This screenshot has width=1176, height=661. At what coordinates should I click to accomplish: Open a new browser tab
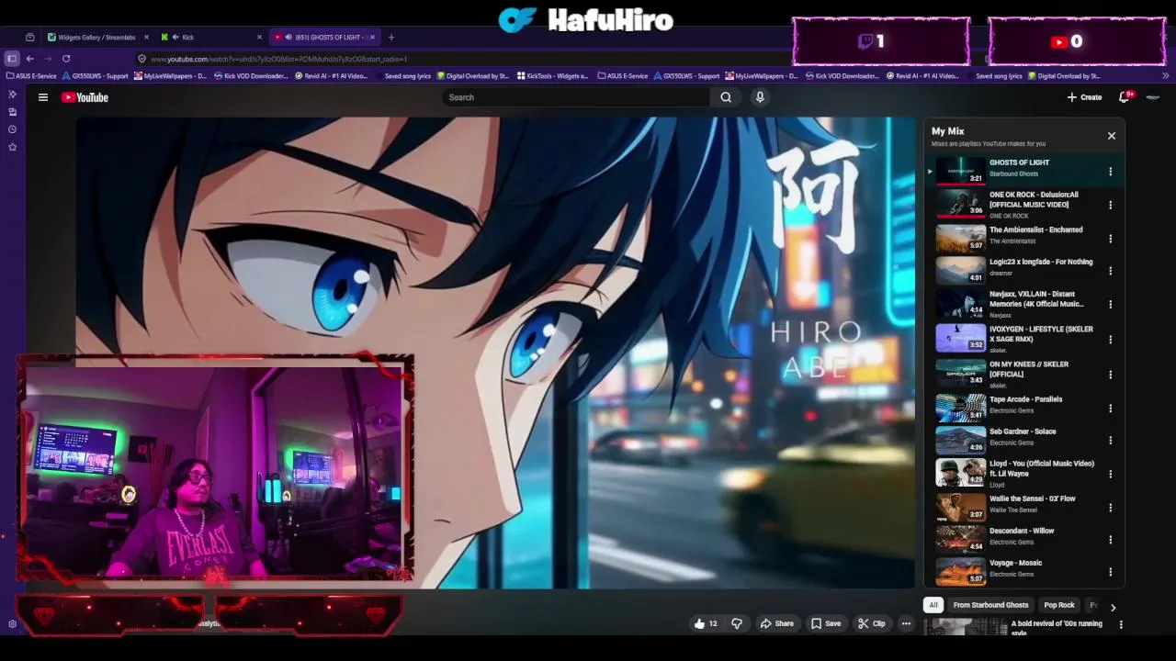pyautogui.click(x=391, y=38)
